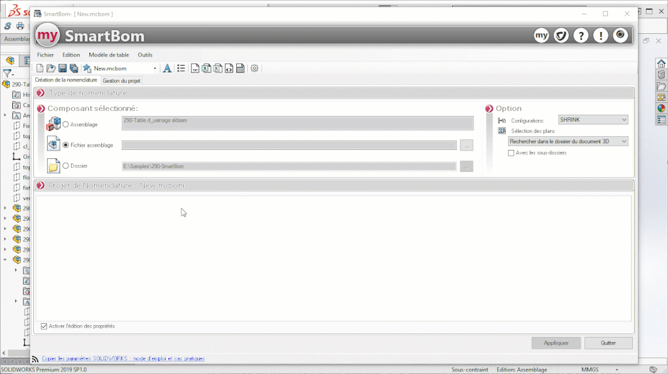Click the exclamation mark info icon

[601, 35]
